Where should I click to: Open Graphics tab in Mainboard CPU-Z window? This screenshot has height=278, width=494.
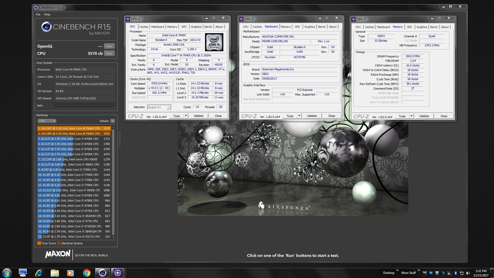coord(310,27)
